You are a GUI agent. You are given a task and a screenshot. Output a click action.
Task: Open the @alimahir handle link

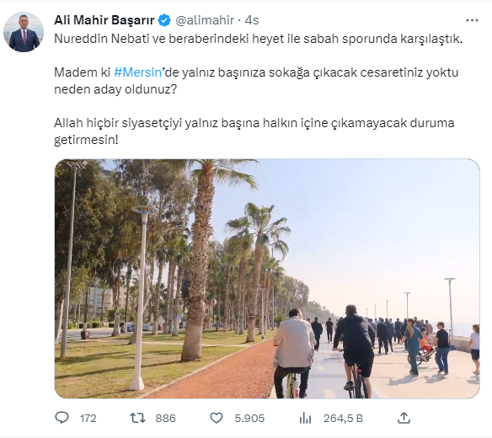[x=205, y=20]
